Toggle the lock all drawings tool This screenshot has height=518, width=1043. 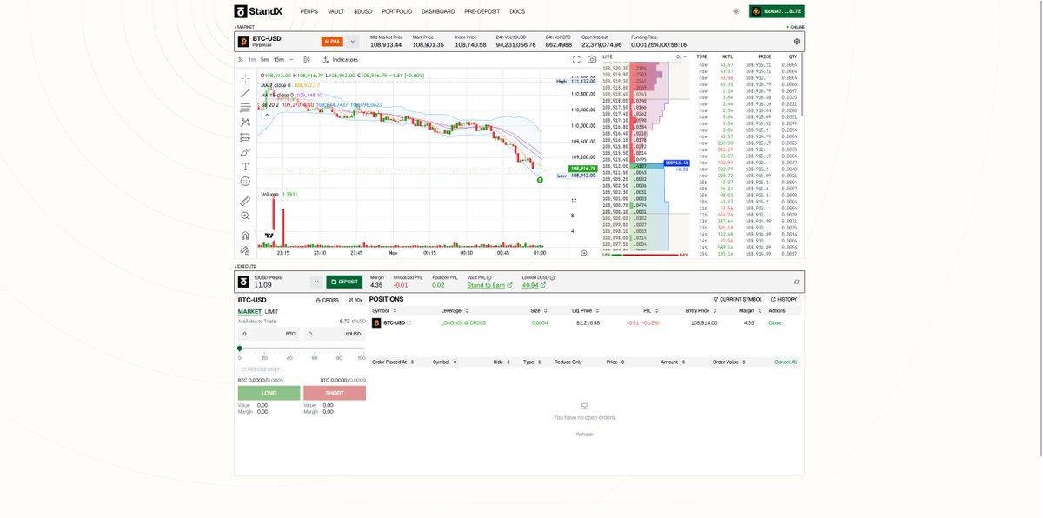tap(245, 249)
